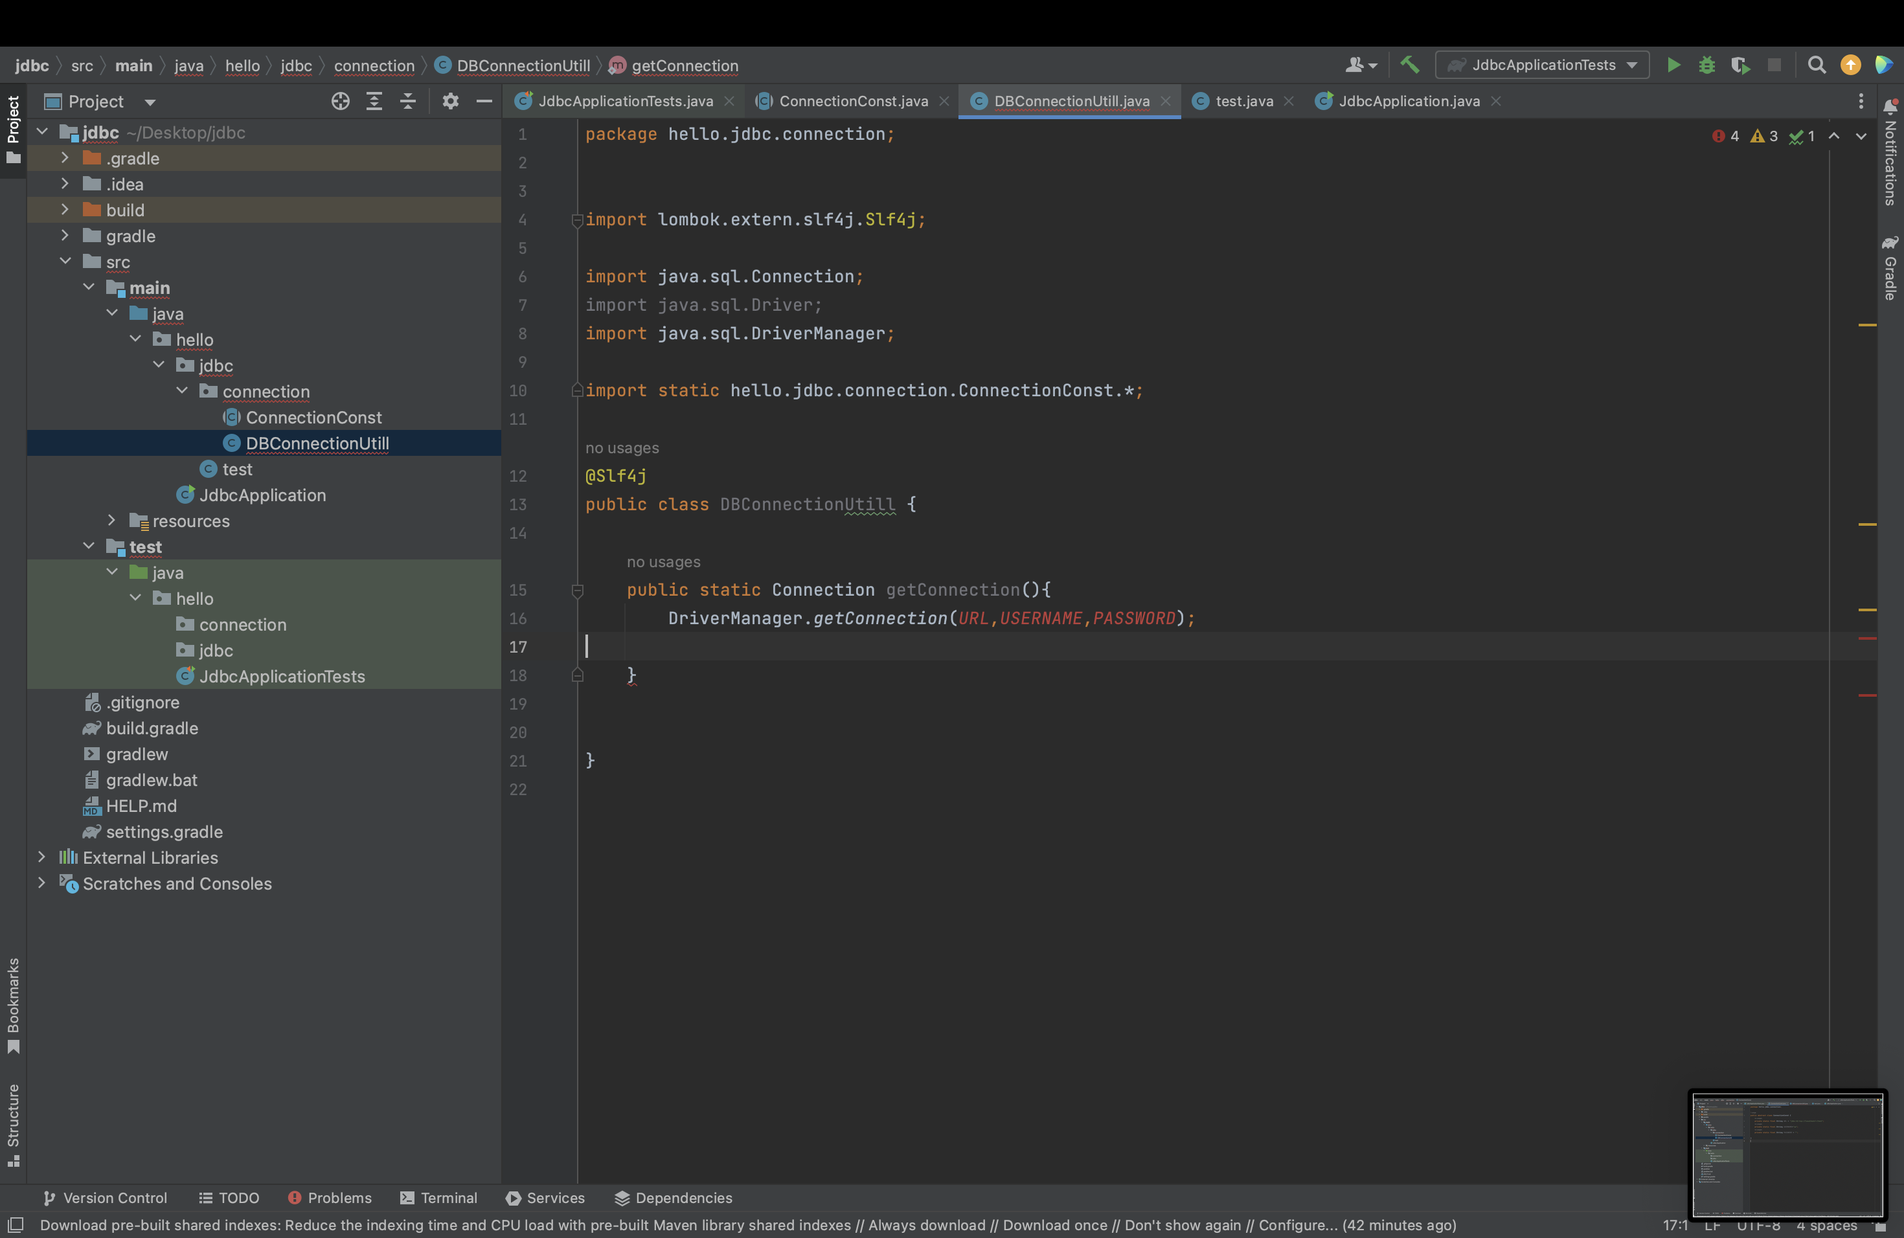Open the TODO tool window
Screen dimensions: 1904x1238
229,1197
